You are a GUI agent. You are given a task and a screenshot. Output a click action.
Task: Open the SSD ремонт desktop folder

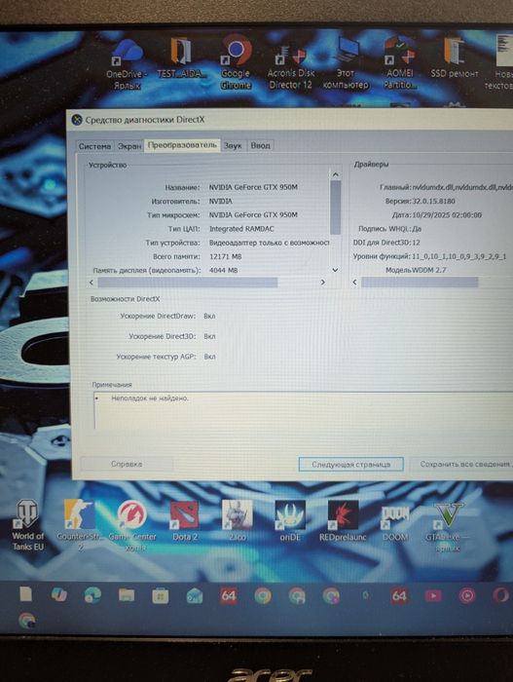(455, 57)
